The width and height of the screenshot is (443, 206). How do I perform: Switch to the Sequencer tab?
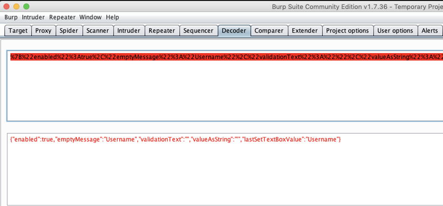tap(198, 31)
